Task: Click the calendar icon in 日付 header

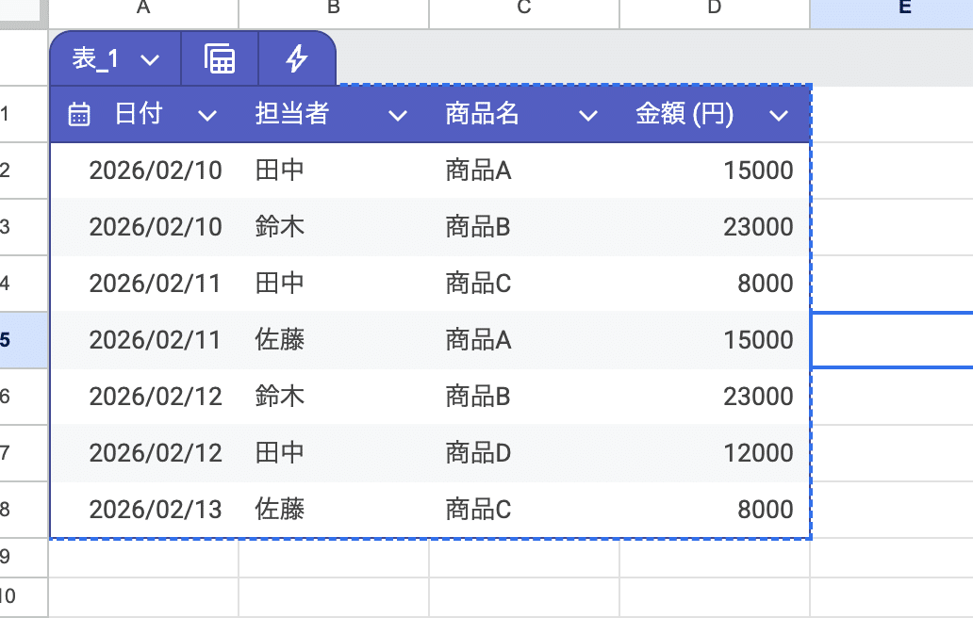Action: [x=79, y=115]
